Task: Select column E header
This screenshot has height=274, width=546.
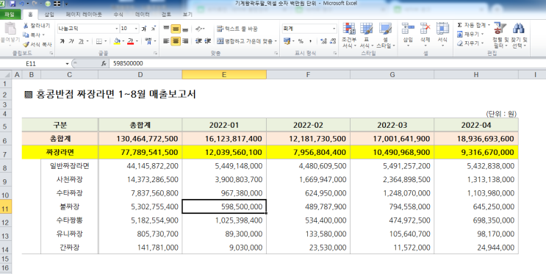Action: coord(224,74)
